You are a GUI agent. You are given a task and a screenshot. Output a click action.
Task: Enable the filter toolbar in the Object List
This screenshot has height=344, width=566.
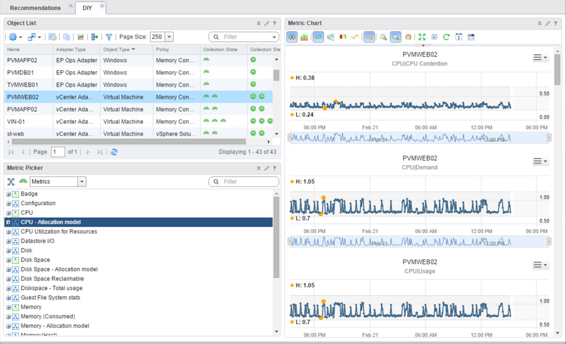point(109,36)
